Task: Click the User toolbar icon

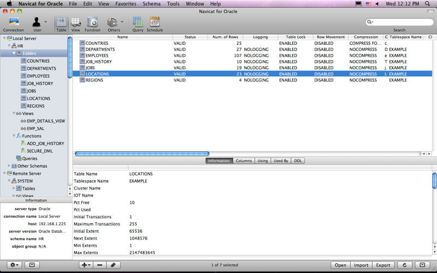Action: (x=36, y=22)
